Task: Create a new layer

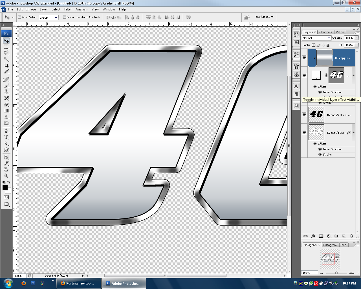Action: pyautogui.click(x=344, y=236)
